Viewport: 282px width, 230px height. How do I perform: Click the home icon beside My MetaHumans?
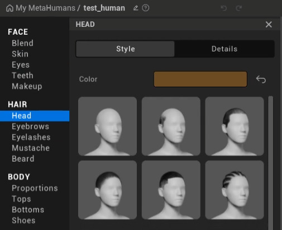coord(9,8)
